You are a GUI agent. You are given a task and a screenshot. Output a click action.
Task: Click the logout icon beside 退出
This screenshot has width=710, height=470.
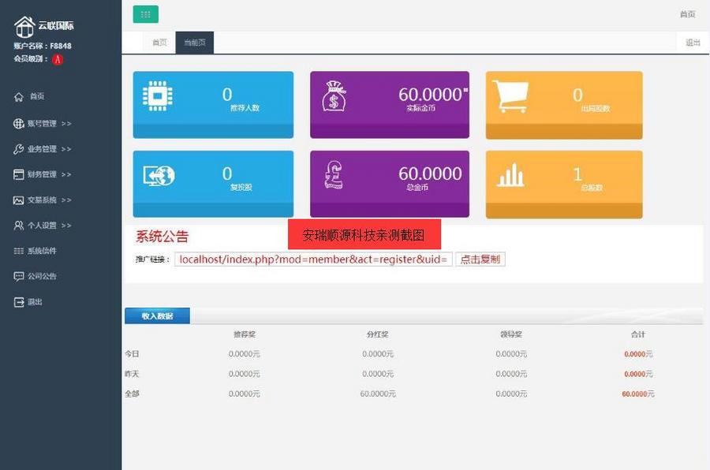(18, 301)
